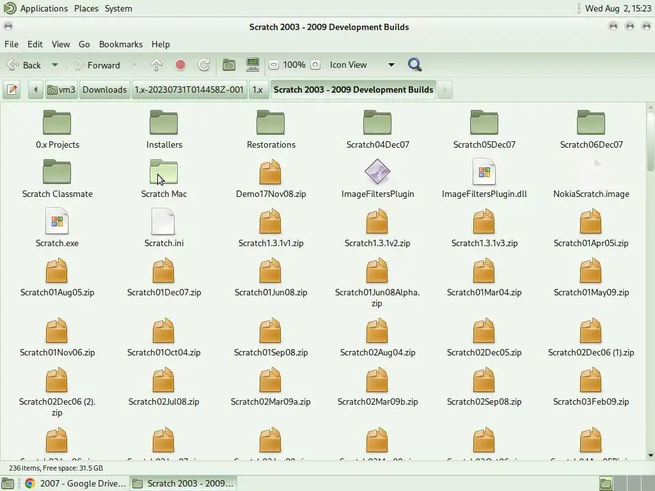Image resolution: width=655 pixels, height=491 pixels.
Task: Stop loading with the red stop icon
Action: tap(180, 65)
